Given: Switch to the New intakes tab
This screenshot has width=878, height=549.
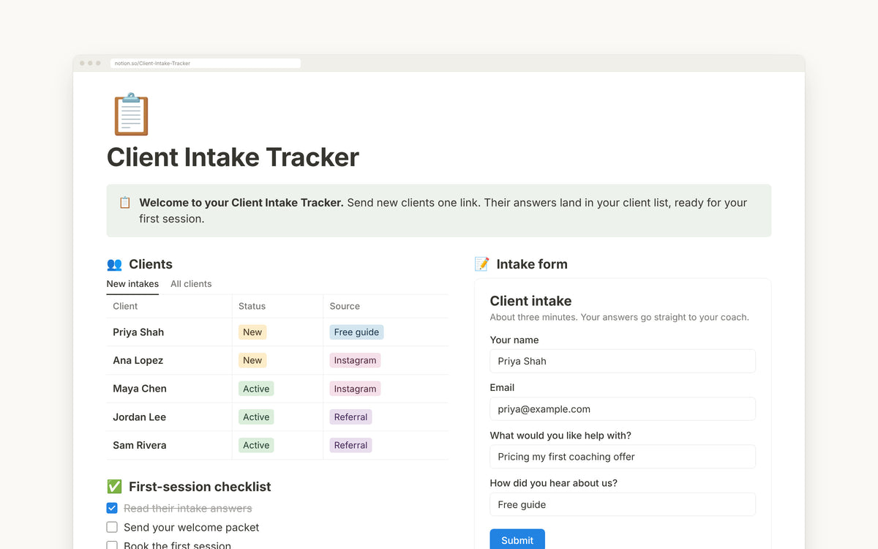Looking at the screenshot, I should tap(132, 284).
